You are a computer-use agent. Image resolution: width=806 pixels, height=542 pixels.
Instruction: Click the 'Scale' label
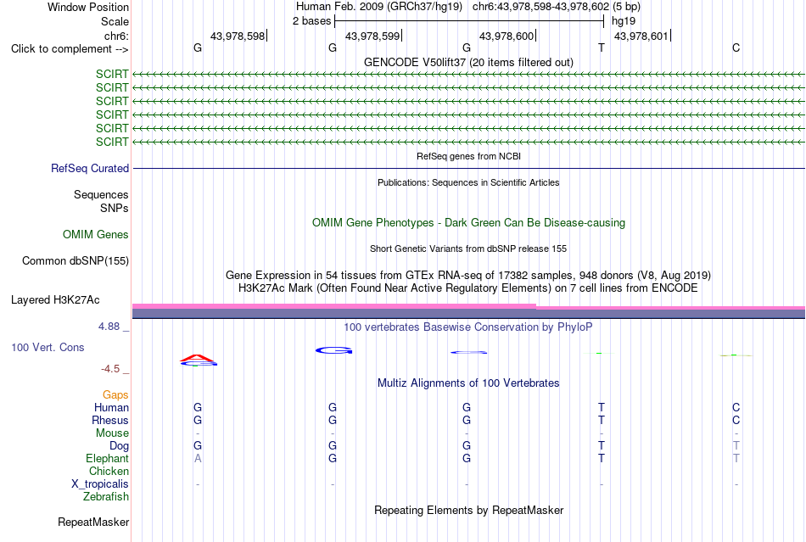[115, 21]
